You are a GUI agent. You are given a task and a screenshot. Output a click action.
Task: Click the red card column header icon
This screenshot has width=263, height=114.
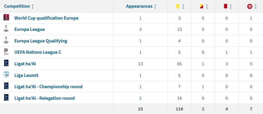225,6
